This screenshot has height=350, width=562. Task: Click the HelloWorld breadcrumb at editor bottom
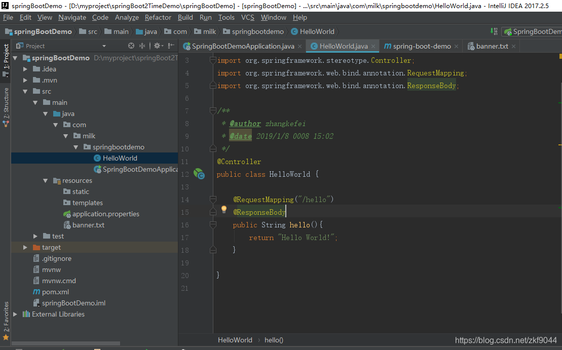(235, 340)
